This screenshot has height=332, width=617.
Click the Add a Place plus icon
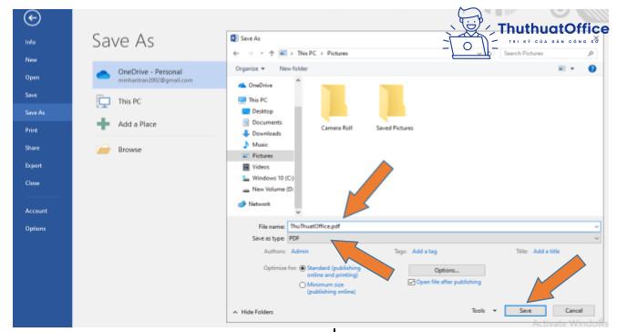coord(103,124)
